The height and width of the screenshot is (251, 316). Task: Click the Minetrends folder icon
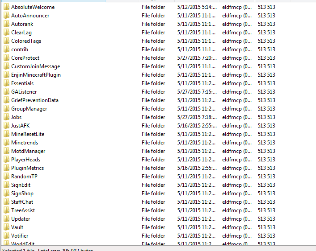tap(6, 143)
